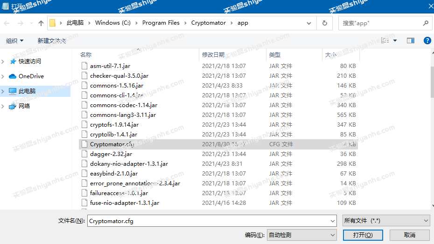The image size is (434, 244).
Task: Select file checker-qual-3.5.0.jar
Action: (x=119, y=76)
